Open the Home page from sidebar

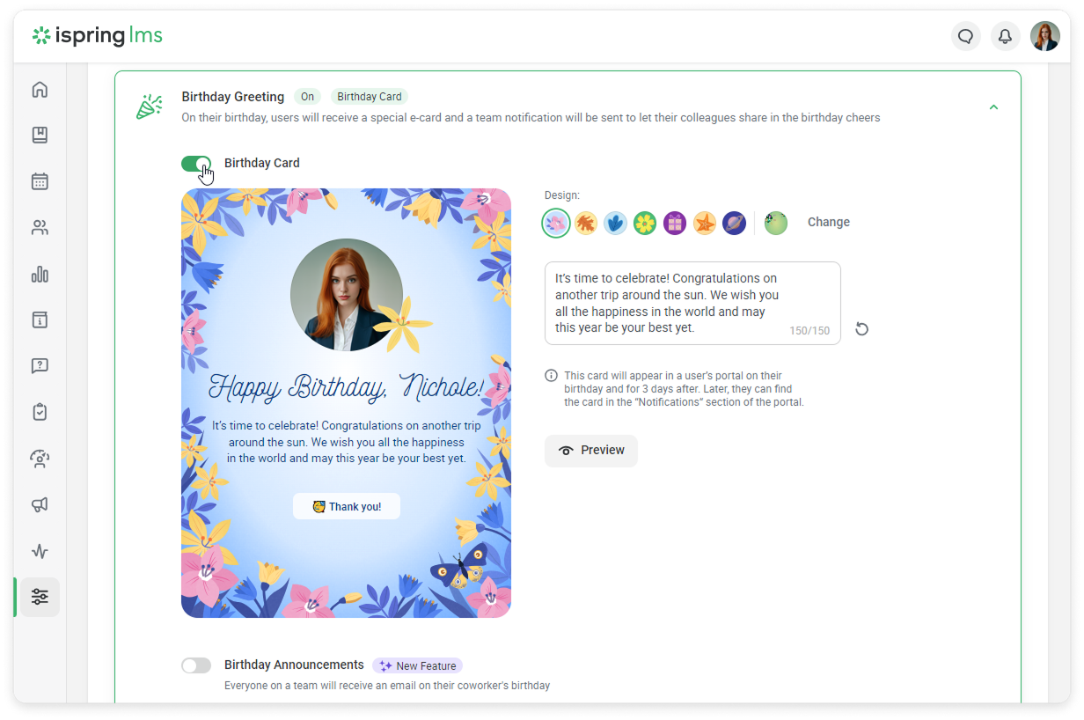click(40, 90)
